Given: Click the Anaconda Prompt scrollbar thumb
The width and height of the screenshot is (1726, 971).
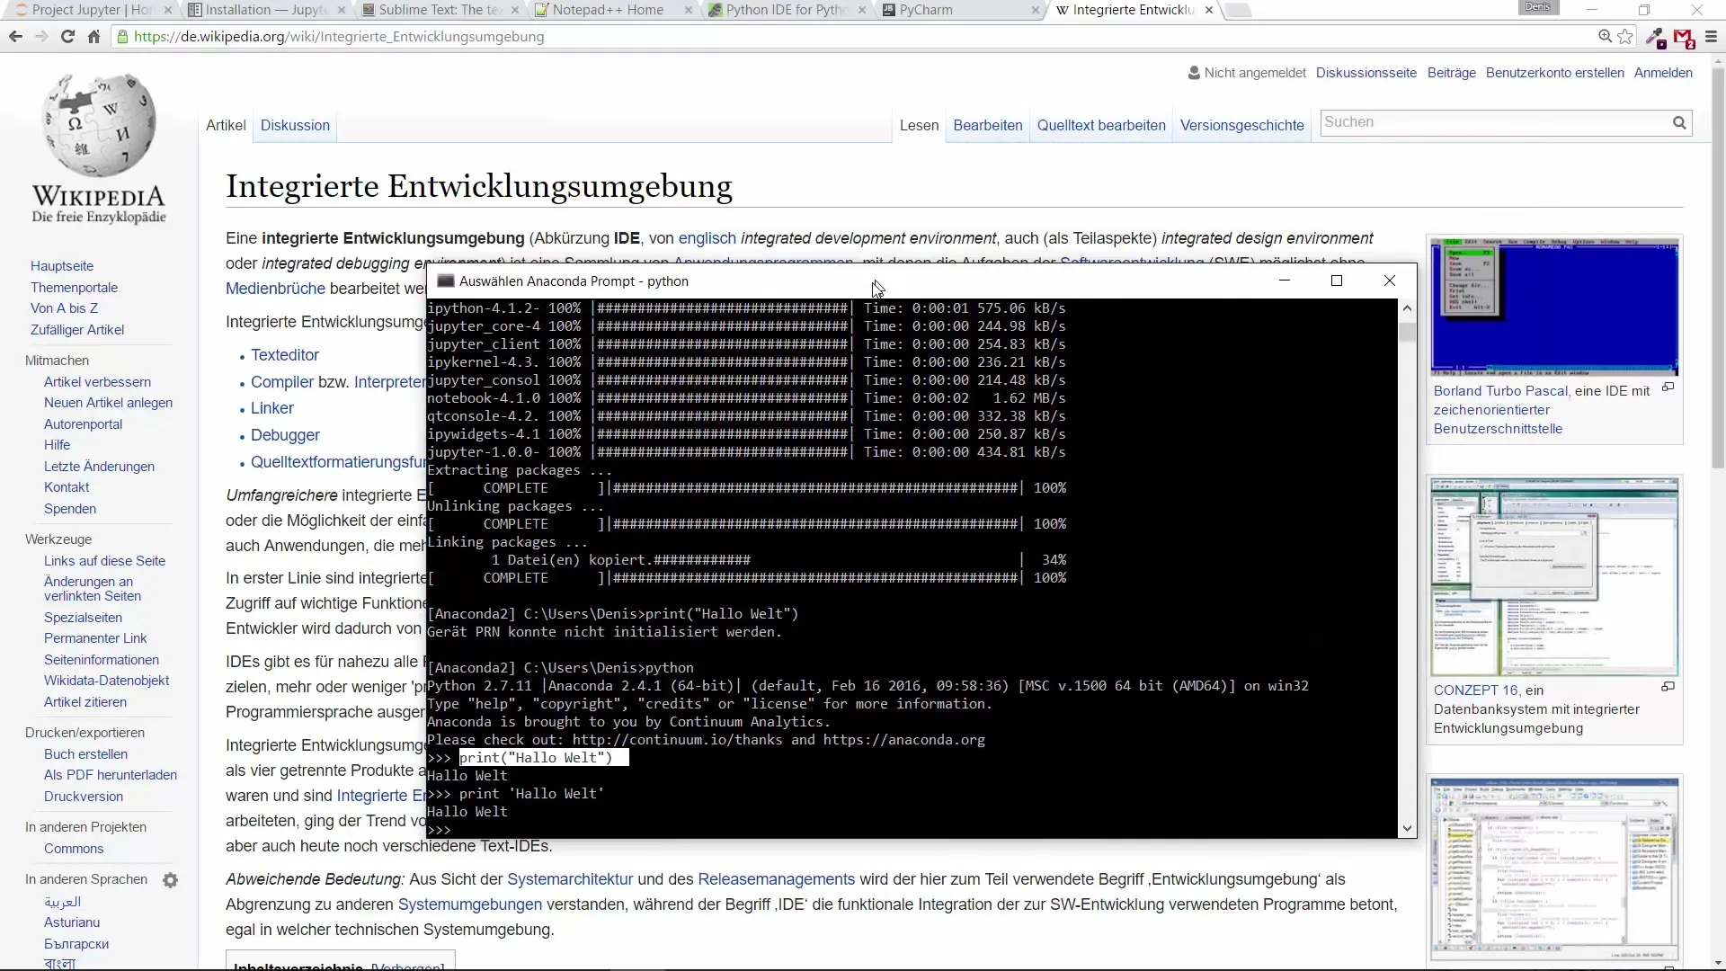Looking at the screenshot, I should click(1407, 332).
